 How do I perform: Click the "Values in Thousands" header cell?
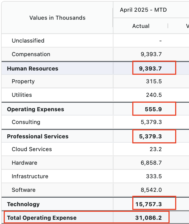click(57, 18)
